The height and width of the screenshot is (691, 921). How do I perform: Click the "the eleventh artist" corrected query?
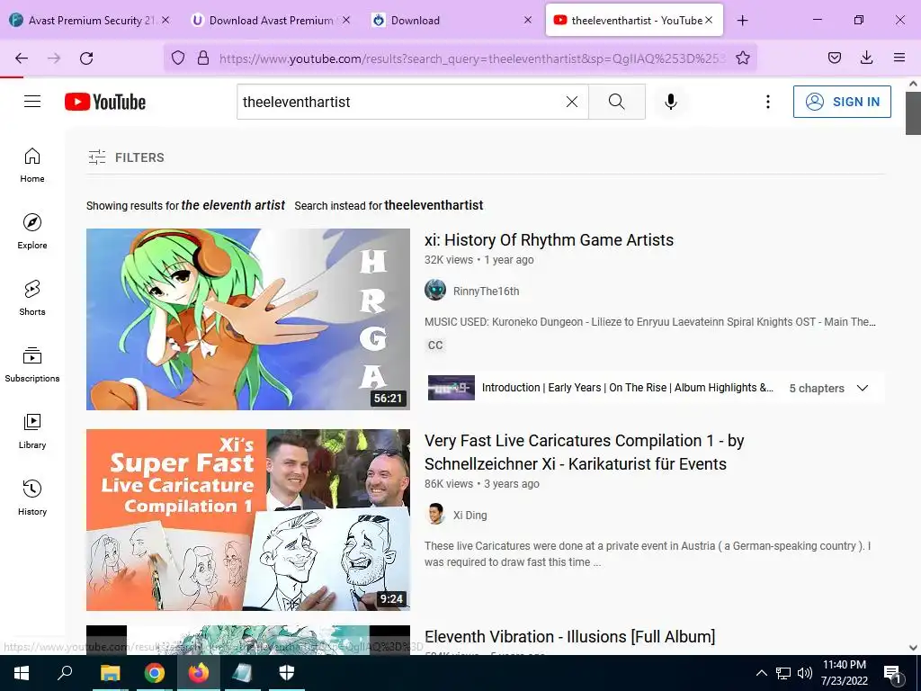233,205
